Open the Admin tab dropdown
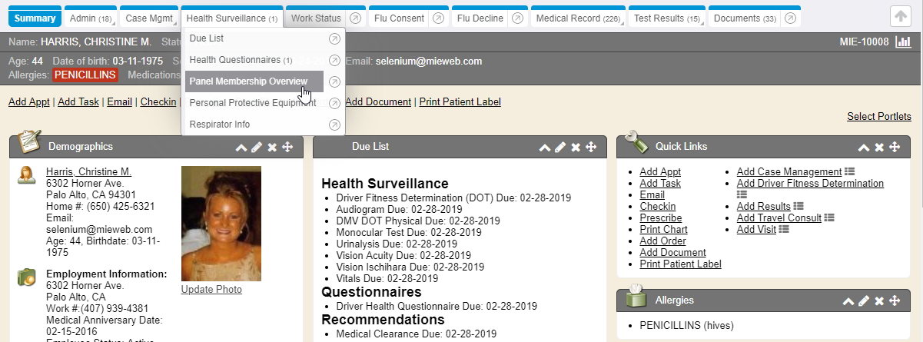The width and height of the screenshot is (923, 342). (91, 18)
